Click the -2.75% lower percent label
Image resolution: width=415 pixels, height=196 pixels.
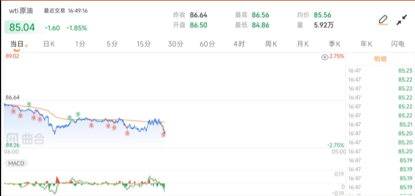pyautogui.click(x=335, y=145)
